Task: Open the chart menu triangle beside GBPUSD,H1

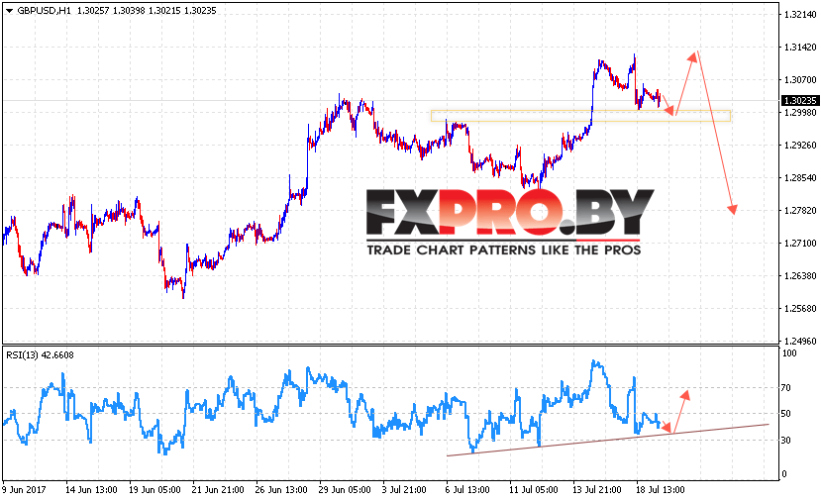Action: (10, 11)
